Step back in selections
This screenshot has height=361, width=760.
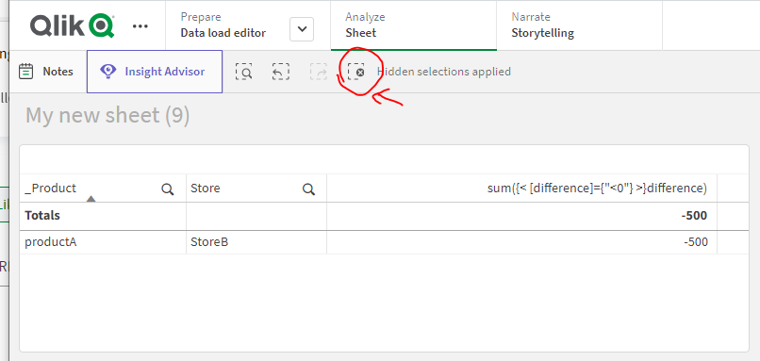coord(281,72)
